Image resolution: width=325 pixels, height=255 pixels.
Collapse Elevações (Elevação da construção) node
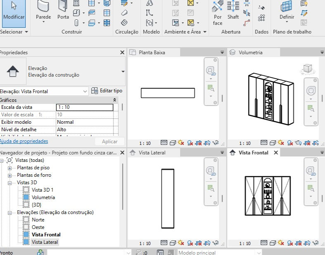pyautogui.click(x=10, y=213)
